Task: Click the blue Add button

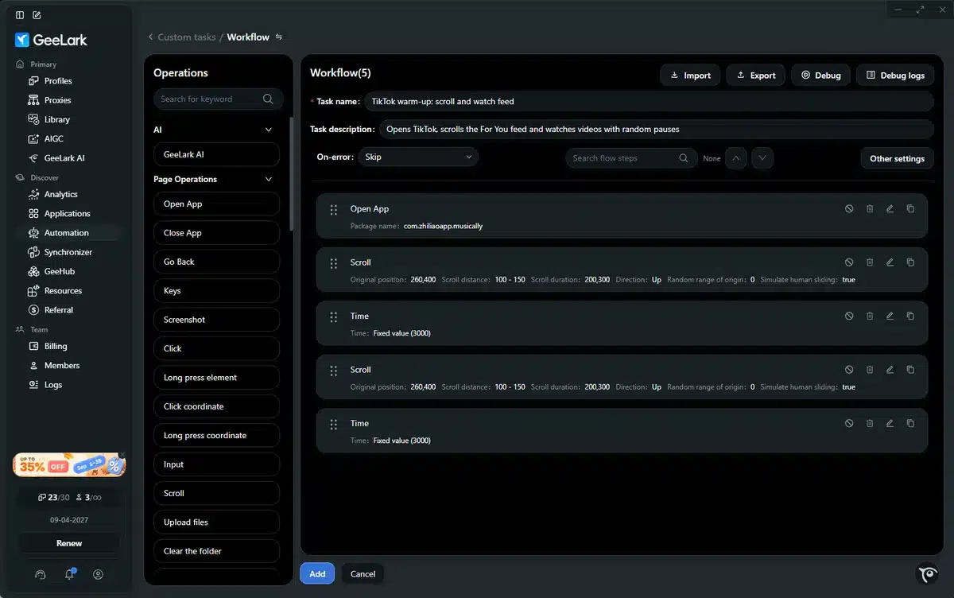Action: (317, 573)
